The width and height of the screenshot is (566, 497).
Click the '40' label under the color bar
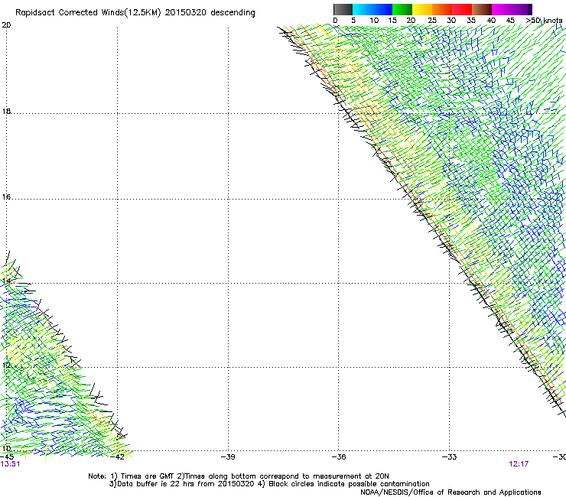point(491,21)
